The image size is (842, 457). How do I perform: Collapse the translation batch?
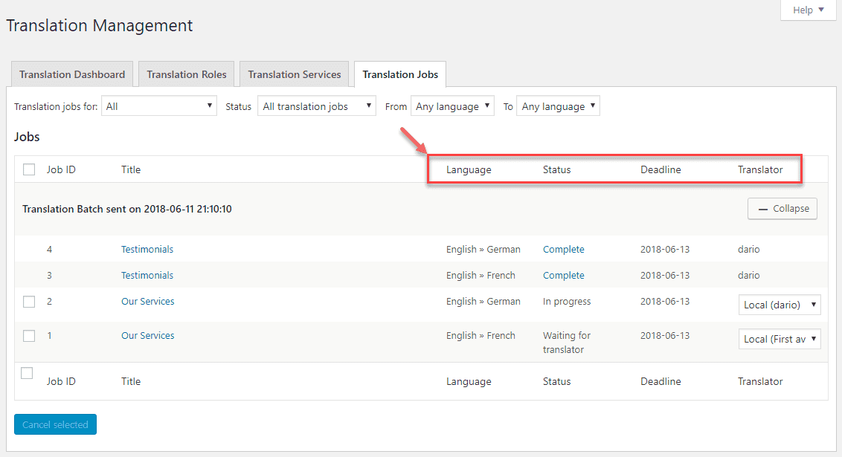click(782, 209)
